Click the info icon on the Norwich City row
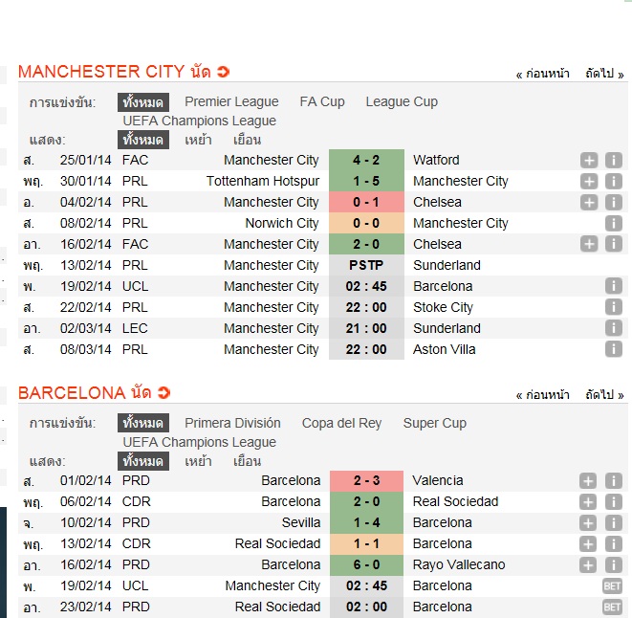The width and height of the screenshot is (632, 618). [613, 224]
